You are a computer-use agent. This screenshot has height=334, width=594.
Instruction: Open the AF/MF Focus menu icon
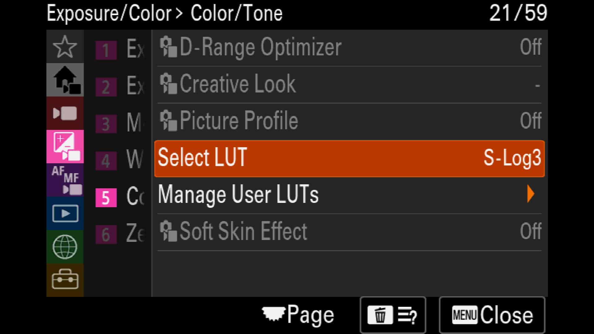pyautogui.click(x=65, y=180)
